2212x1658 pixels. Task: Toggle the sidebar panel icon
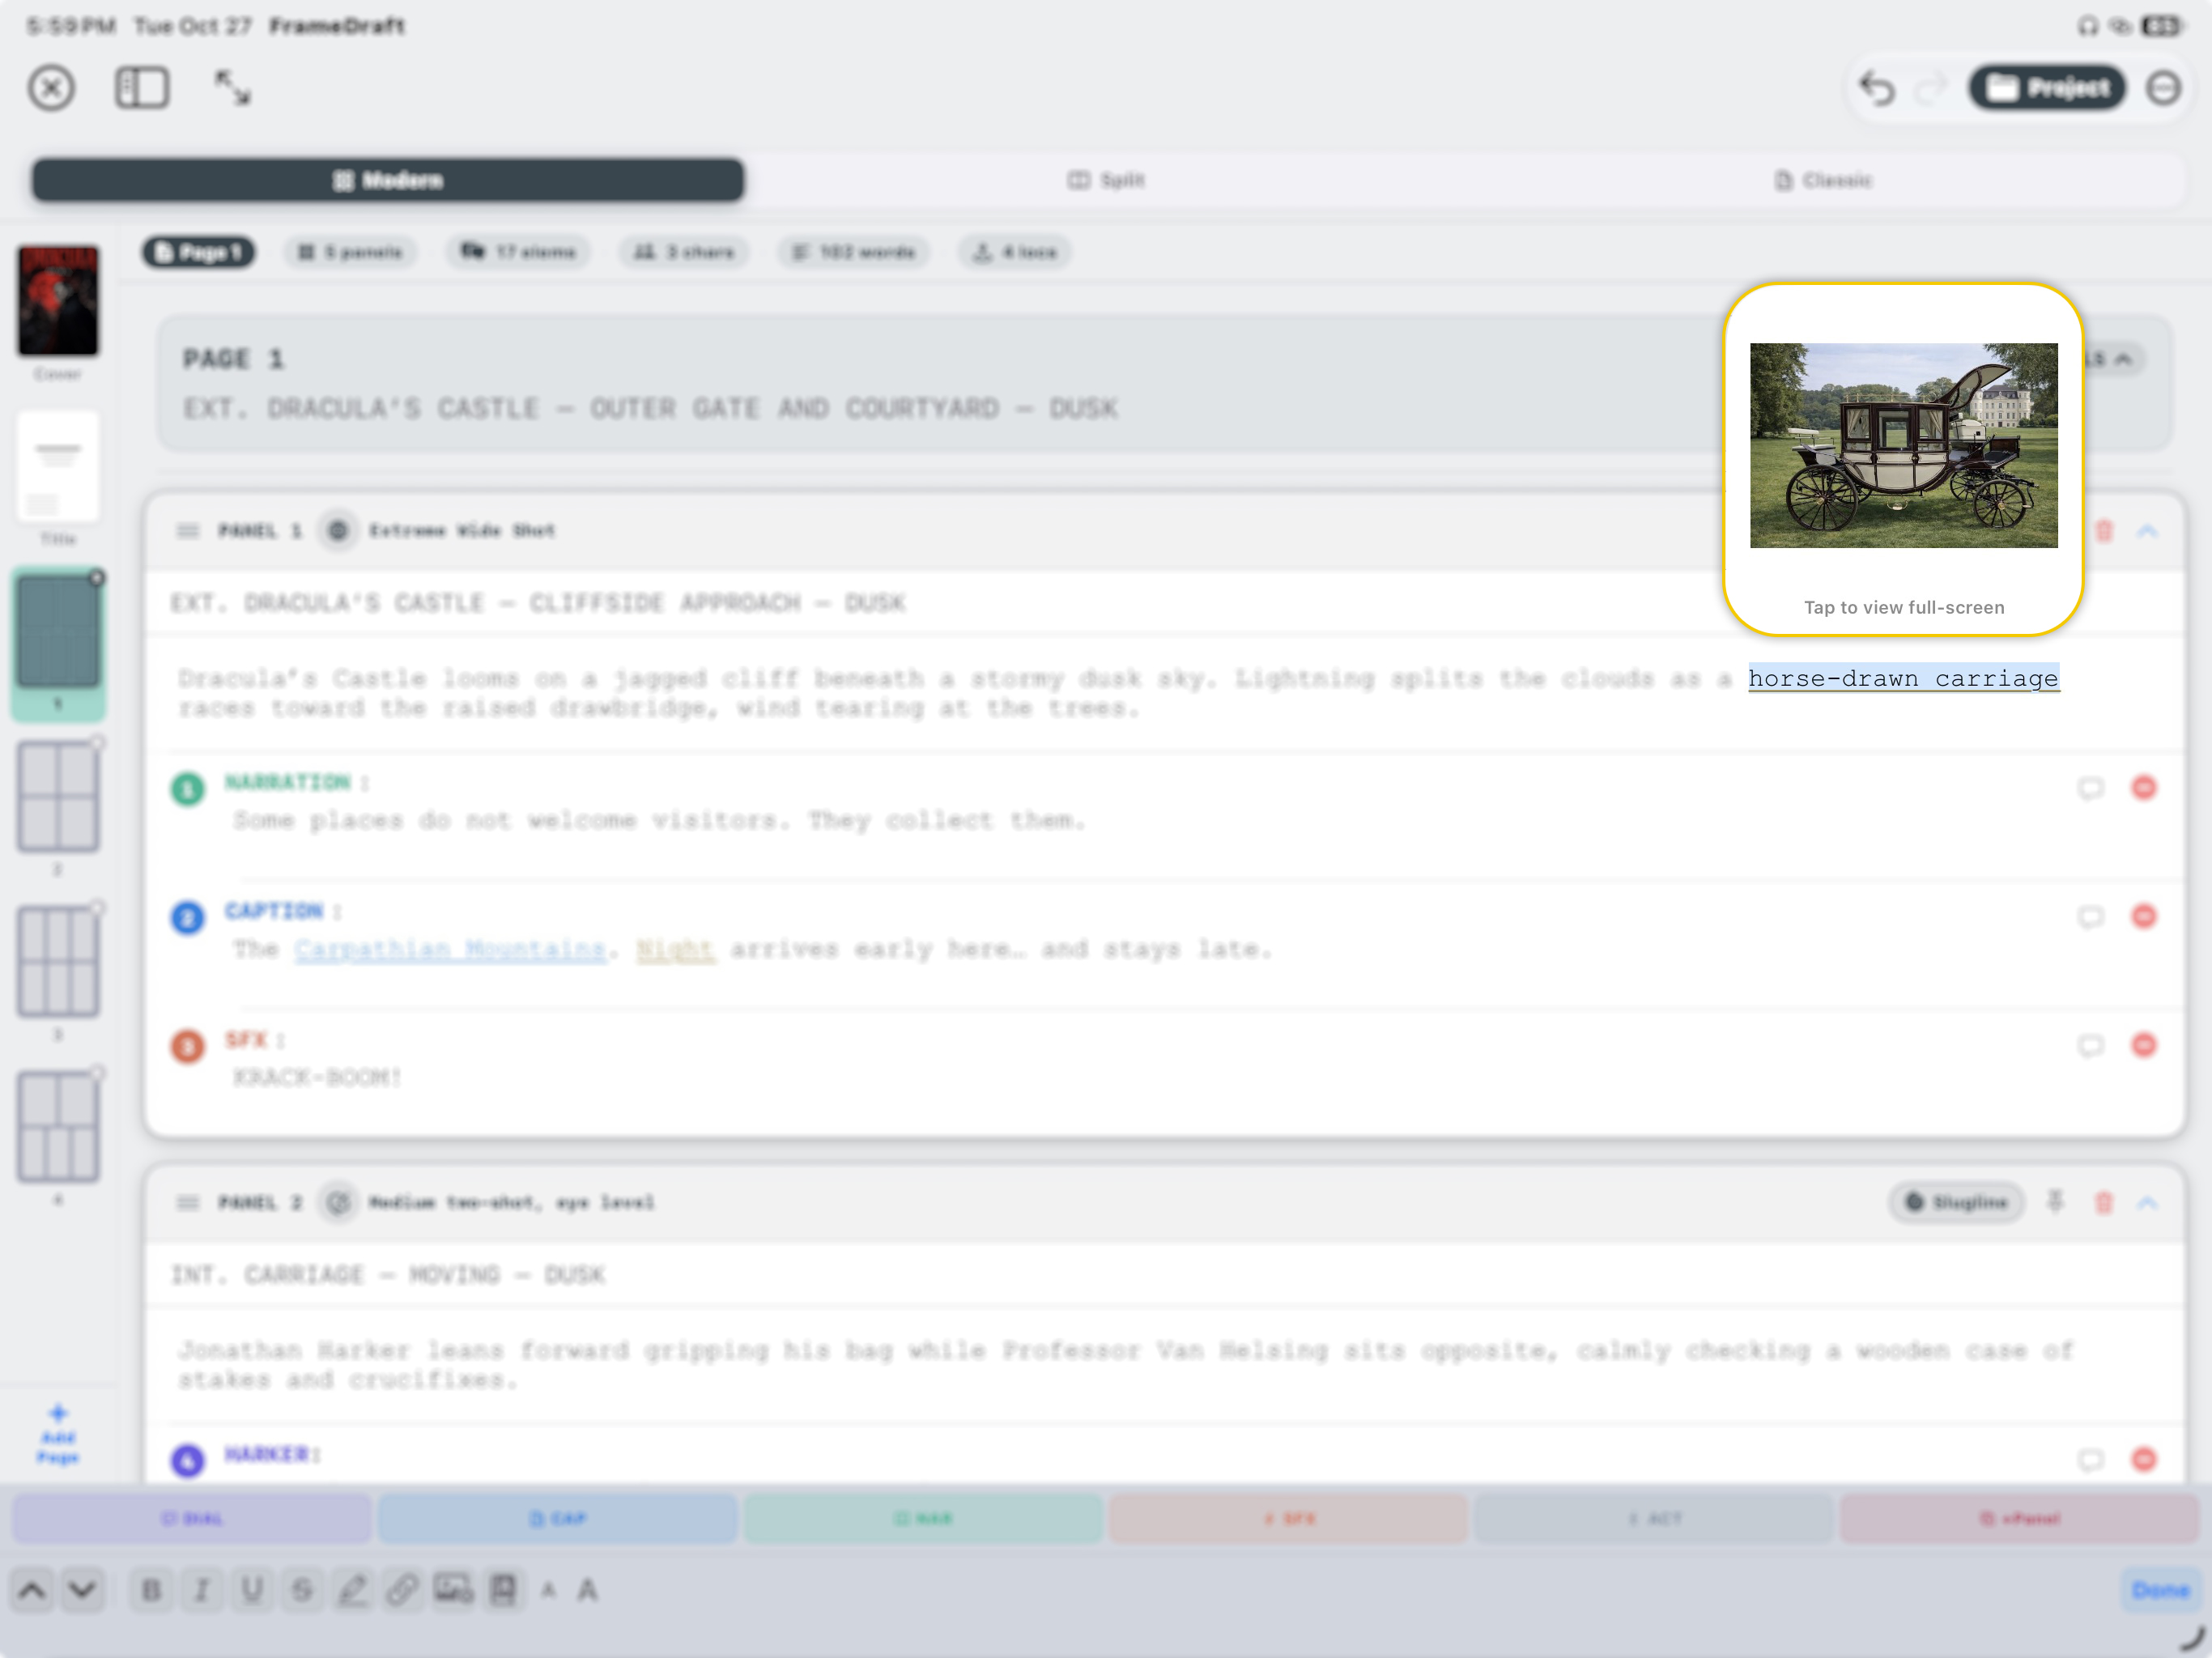point(142,88)
